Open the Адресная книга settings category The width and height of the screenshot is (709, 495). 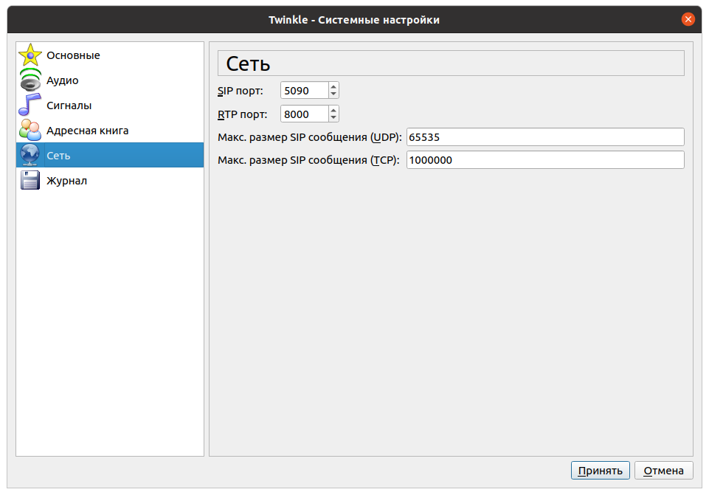click(110, 130)
